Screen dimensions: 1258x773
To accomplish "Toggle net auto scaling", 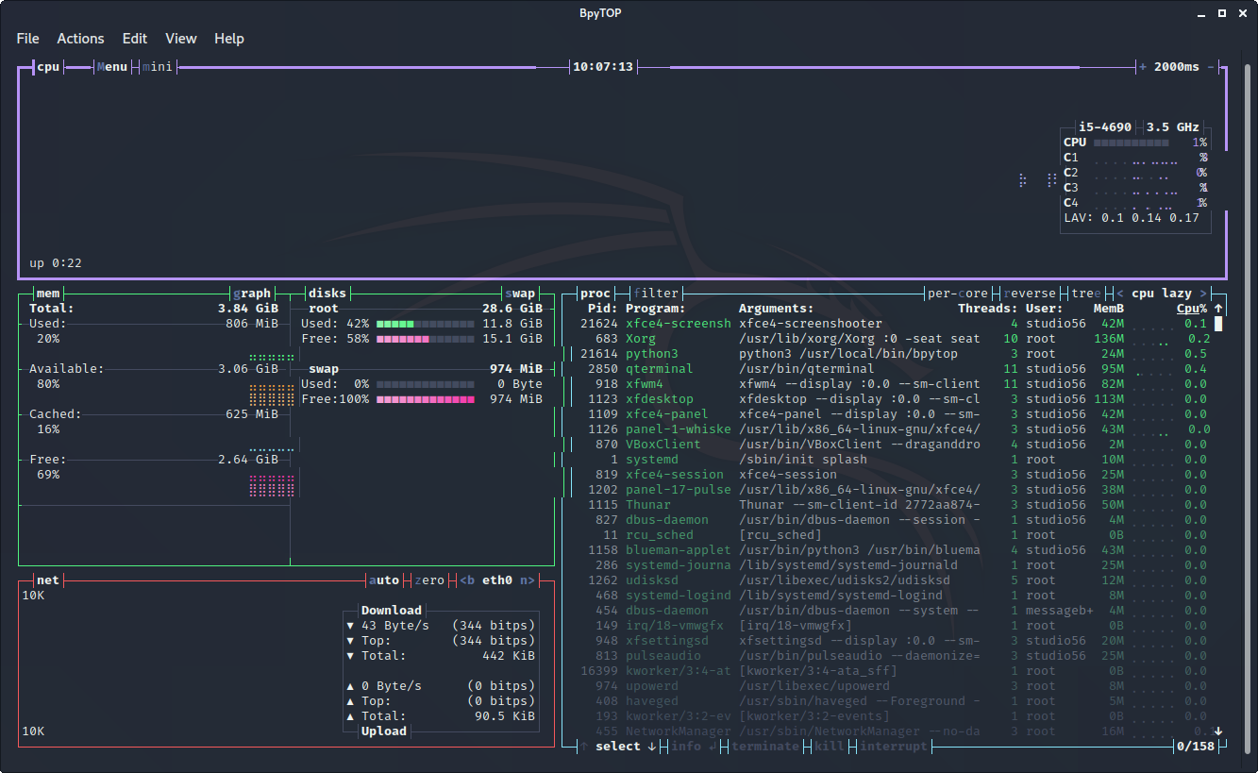I will pos(384,580).
